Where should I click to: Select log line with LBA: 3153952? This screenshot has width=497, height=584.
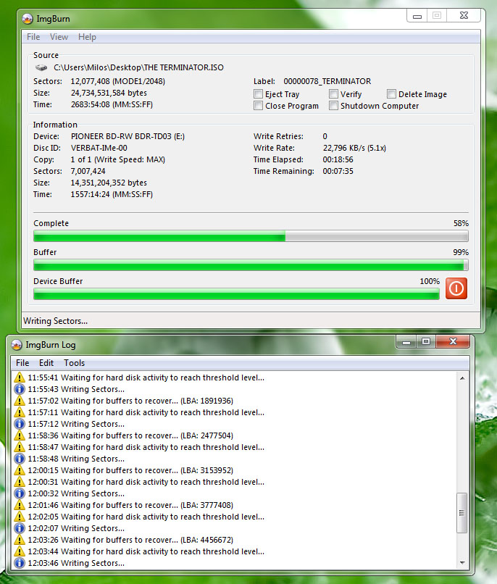coord(130,470)
